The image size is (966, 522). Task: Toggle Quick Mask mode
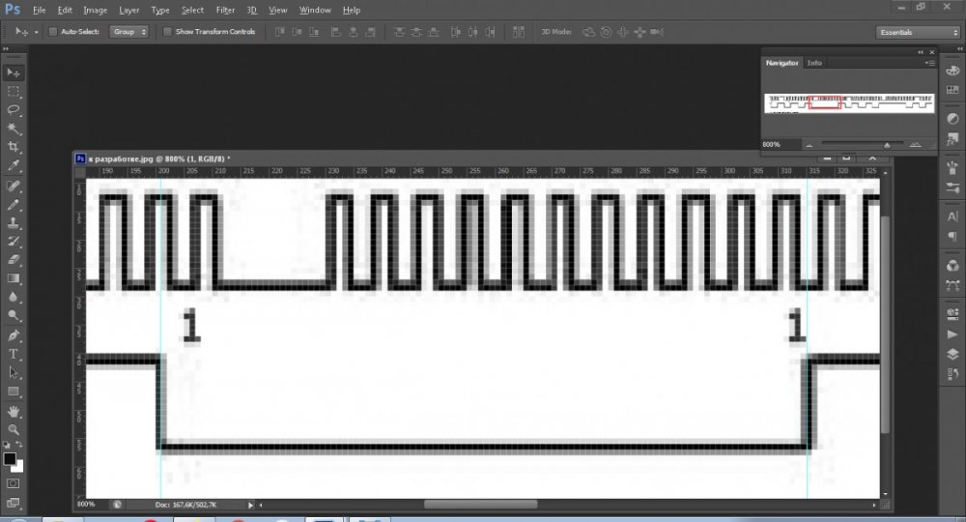[x=13, y=483]
